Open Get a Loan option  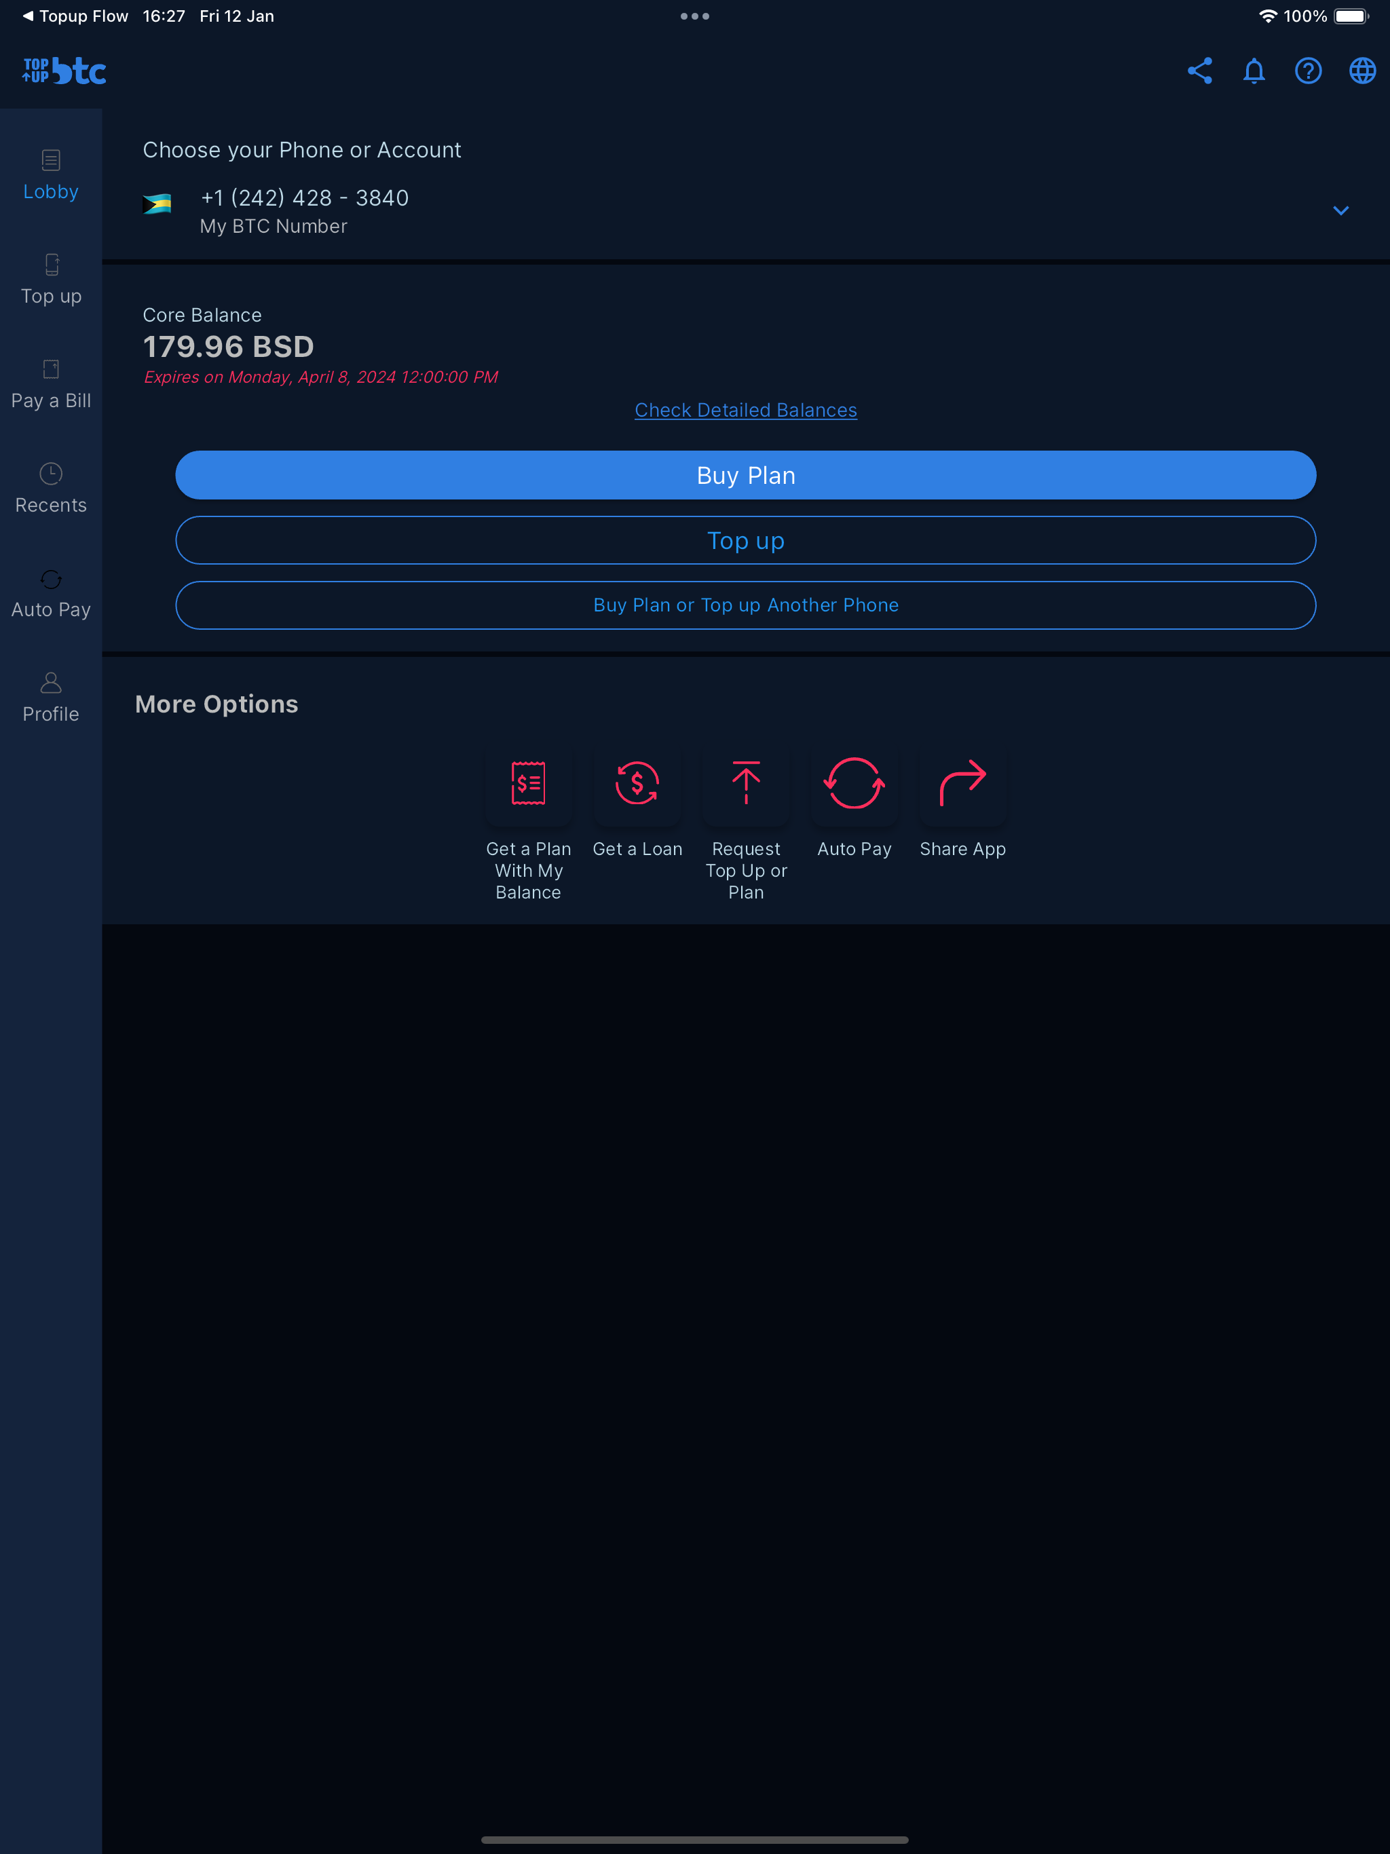637,803
